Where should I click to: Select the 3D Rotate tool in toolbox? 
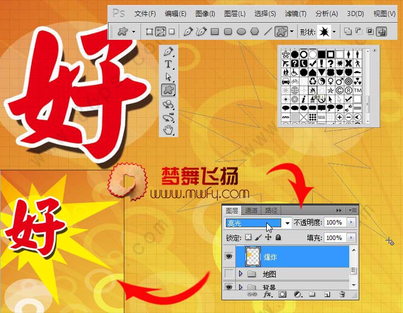tap(168, 104)
